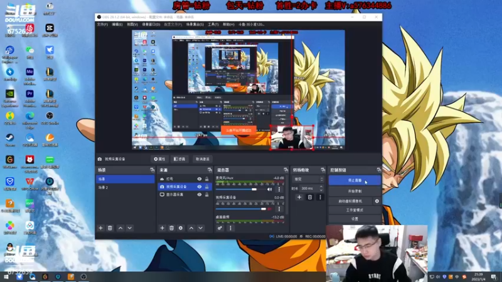The height and width of the screenshot is (282, 502).
Task: Move scene down with arrow icon
Action: point(130,228)
